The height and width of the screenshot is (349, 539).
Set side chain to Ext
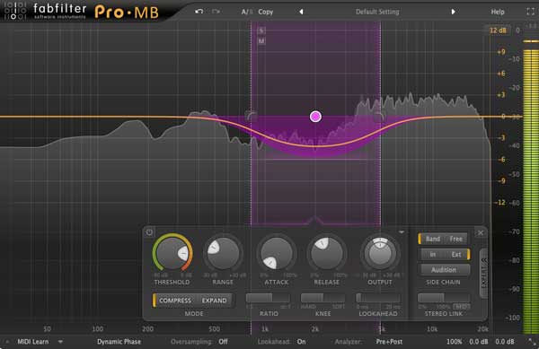point(456,254)
